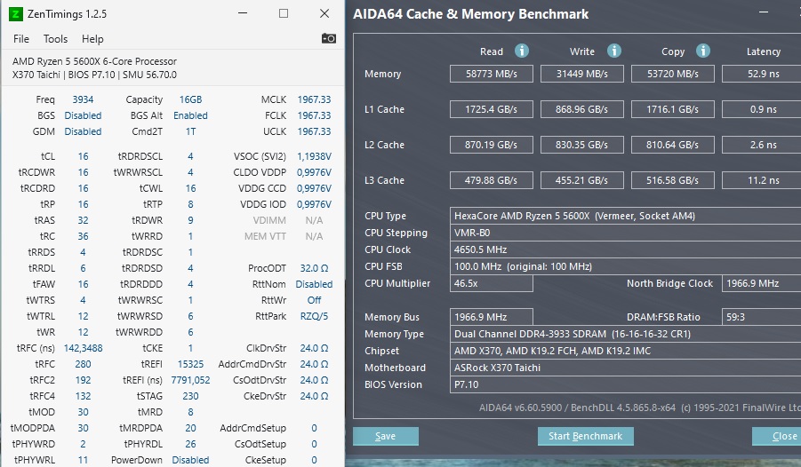Click the L1 Cache read value 1725.4 GB/s
Image resolution: width=801 pixels, height=467 pixels.
point(492,109)
